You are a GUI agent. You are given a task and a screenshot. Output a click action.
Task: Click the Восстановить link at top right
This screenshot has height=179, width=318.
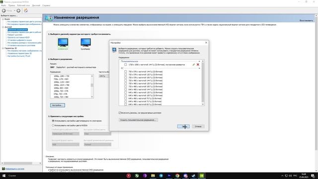[x=306, y=20]
